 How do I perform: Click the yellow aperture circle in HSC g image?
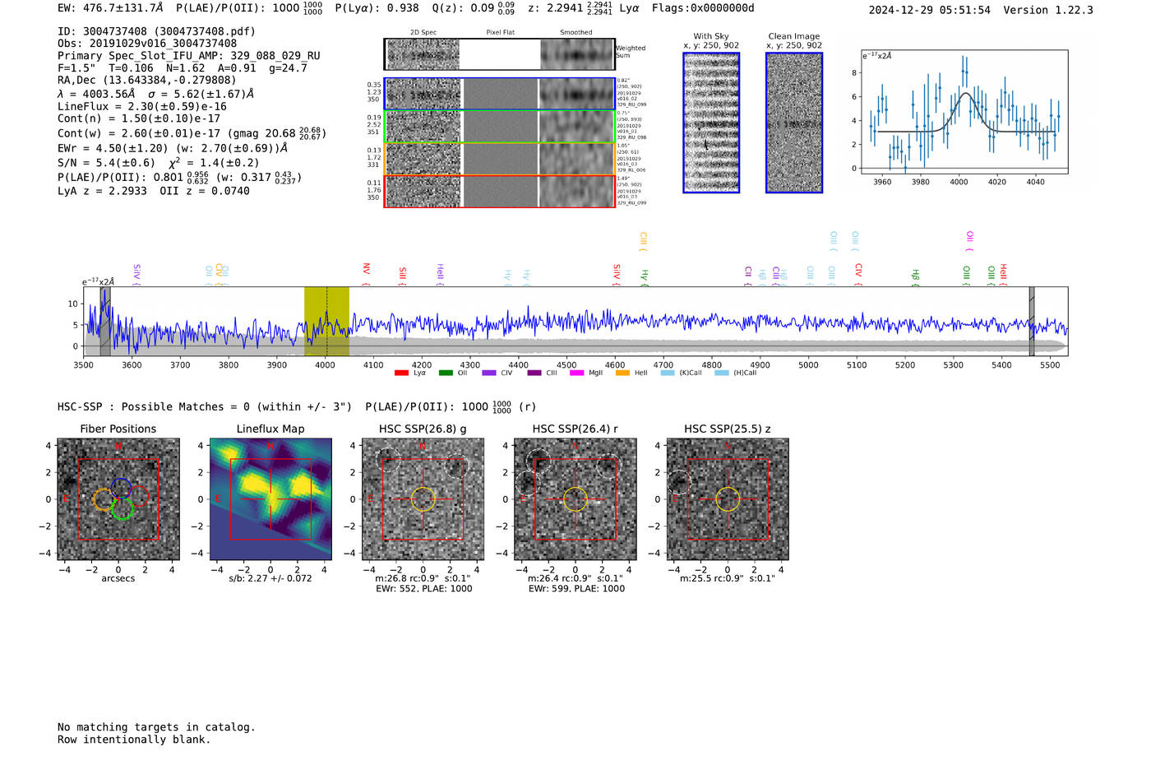pyautogui.click(x=423, y=499)
